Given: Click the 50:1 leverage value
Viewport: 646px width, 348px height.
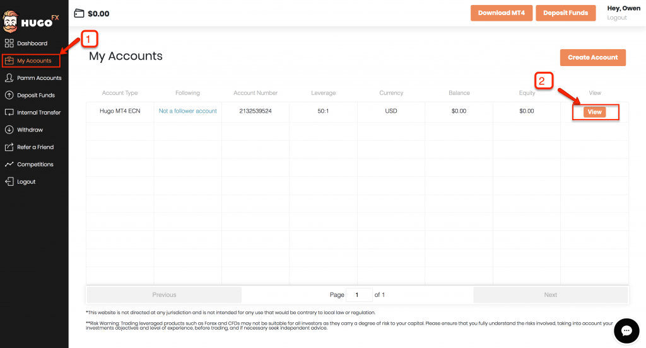Looking at the screenshot, I should point(323,111).
